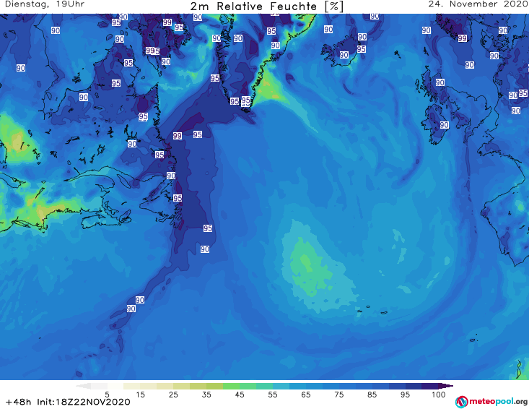Click the legend value '45' on color scale
529x409 pixels.
240,395
